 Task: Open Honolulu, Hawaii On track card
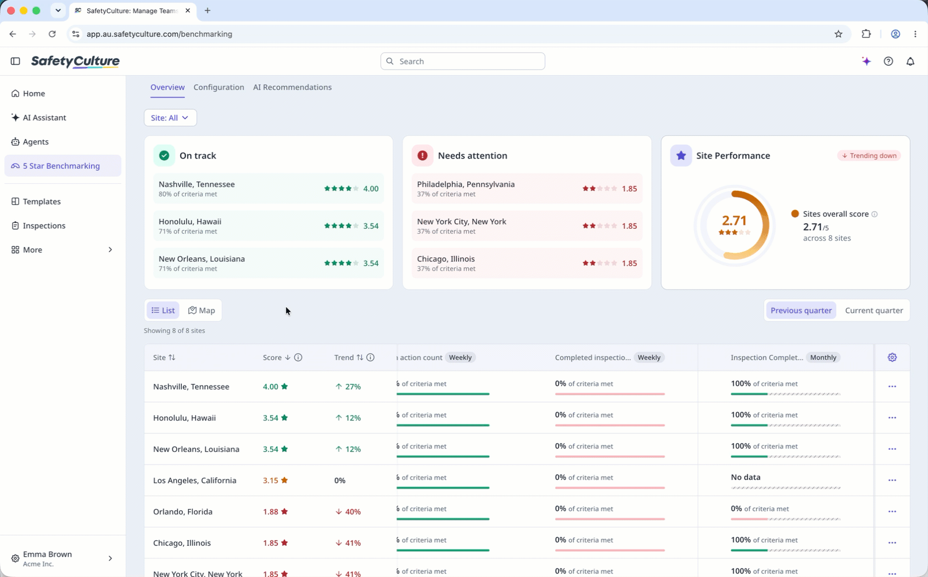coord(269,226)
